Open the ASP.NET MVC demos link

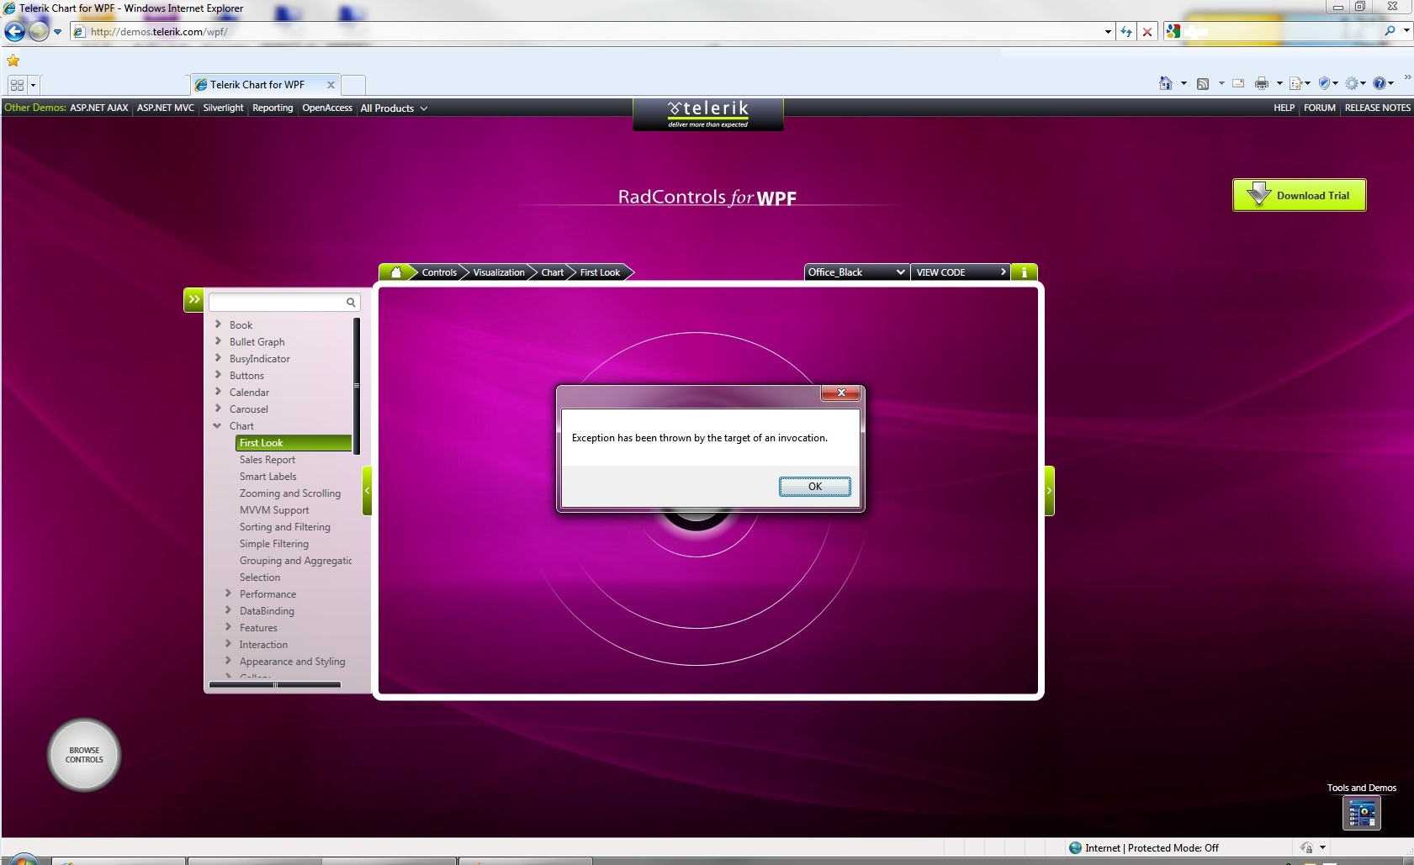[x=166, y=108]
